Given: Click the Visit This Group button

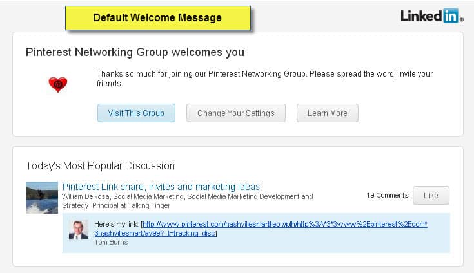Looking at the screenshot, I should click(x=136, y=113).
